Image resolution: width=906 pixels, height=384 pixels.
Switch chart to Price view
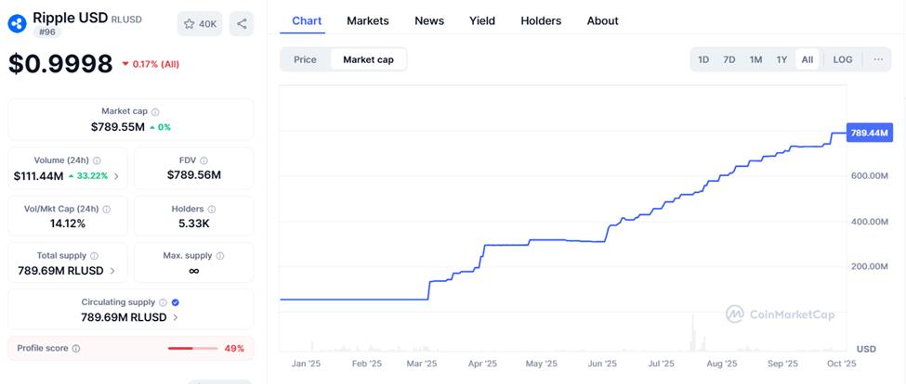click(x=305, y=59)
